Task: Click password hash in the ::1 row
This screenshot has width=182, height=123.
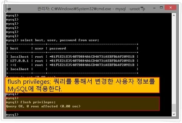Action: tap(92, 65)
